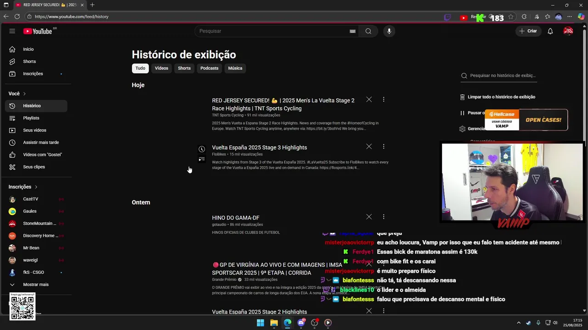588x330 pixels.
Task: Remove Vuelta España Stage 2 Highlights from history
Action: [369, 311]
